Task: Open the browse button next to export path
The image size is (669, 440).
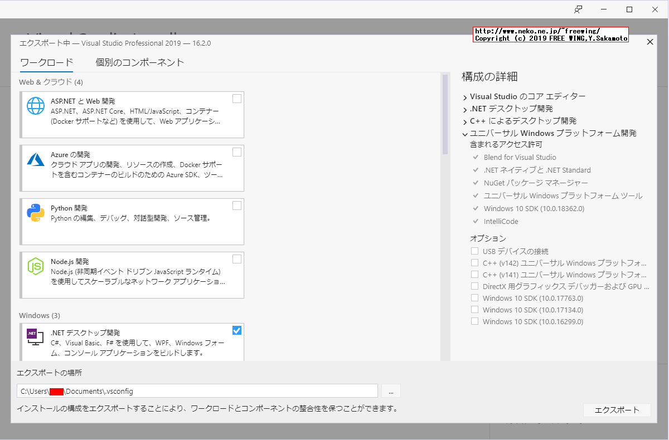Action: (x=390, y=391)
